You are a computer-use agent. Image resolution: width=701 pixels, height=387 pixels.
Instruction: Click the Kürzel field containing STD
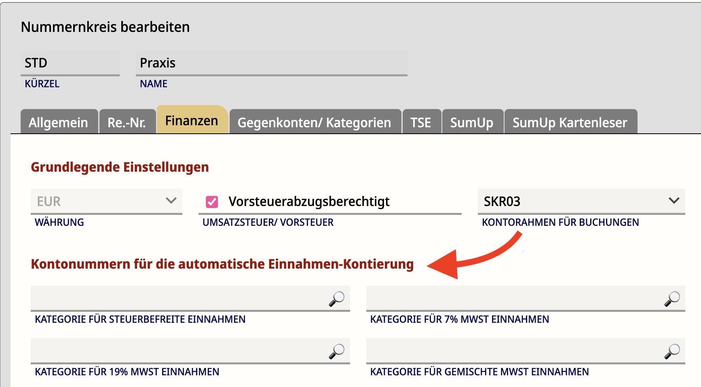[x=70, y=63]
